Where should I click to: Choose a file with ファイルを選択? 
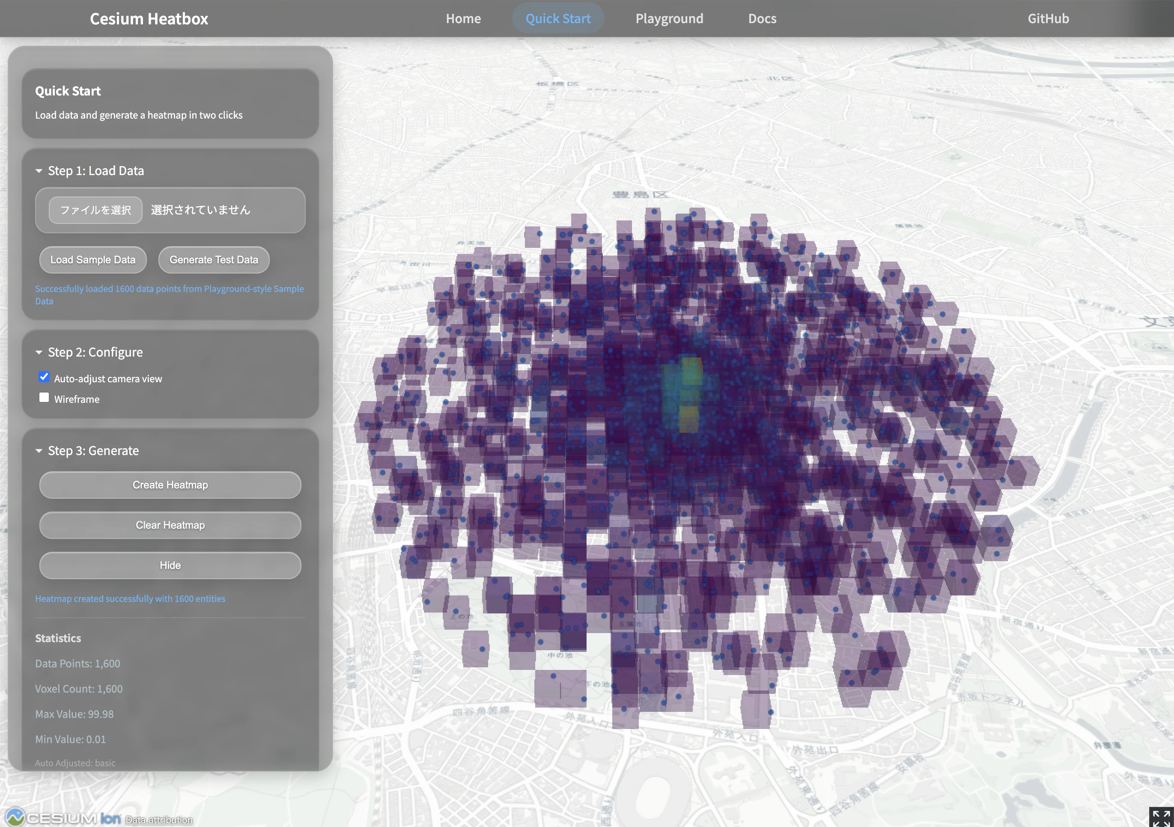pos(95,210)
